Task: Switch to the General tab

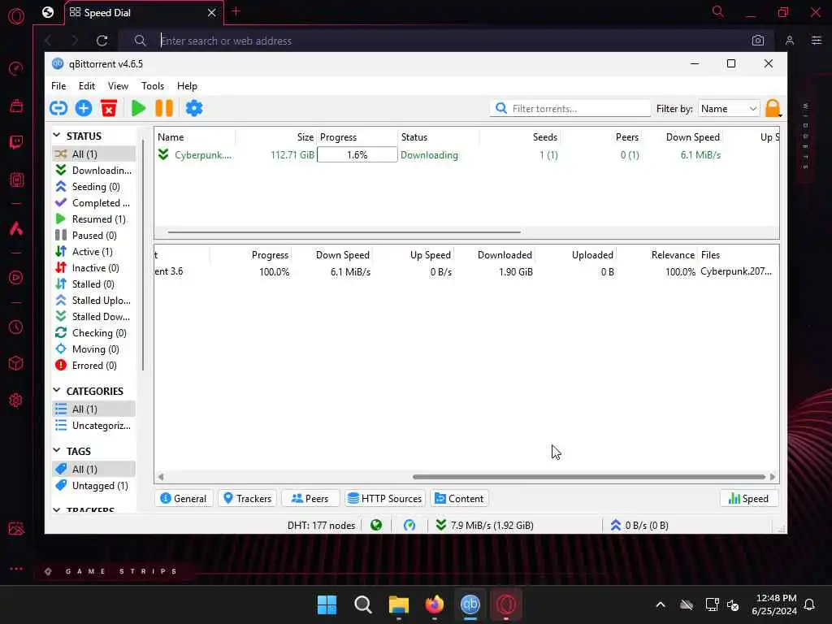Action: point(184,499)
